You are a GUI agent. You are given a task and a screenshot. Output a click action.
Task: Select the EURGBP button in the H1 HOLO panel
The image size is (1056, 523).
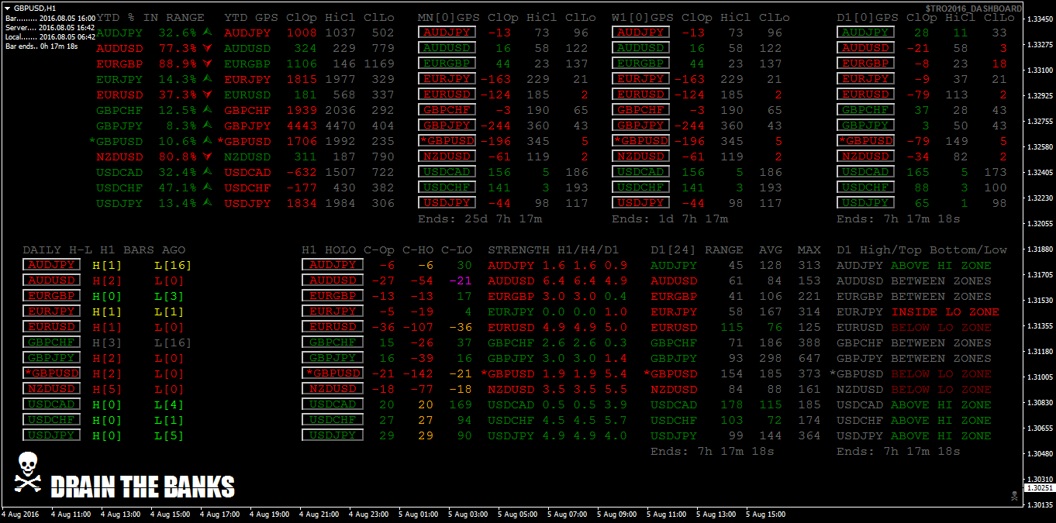pyautogui.click(x=332, y=296)
